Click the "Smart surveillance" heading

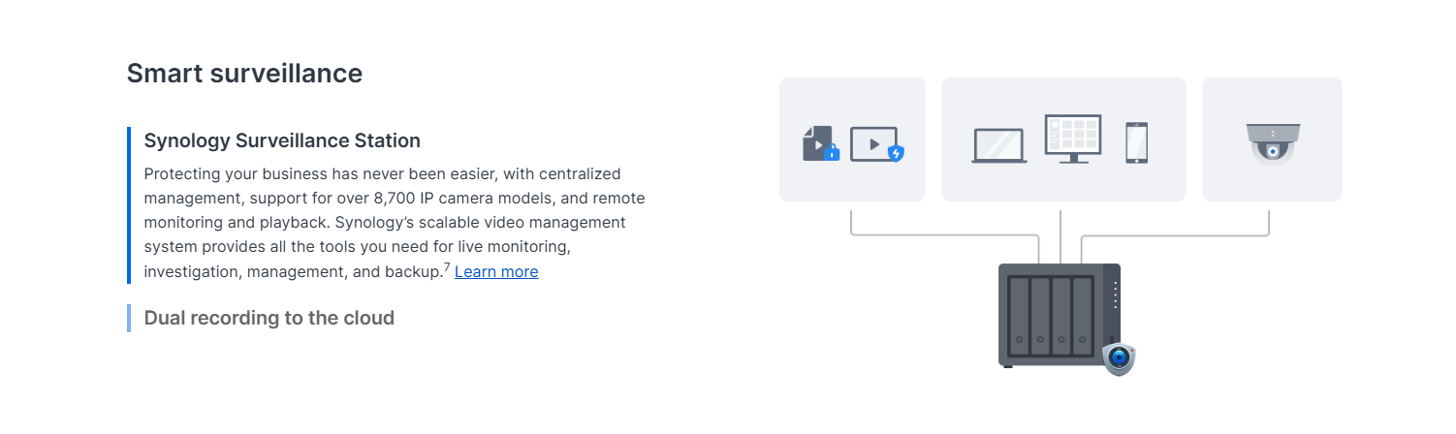coord(244,73)
